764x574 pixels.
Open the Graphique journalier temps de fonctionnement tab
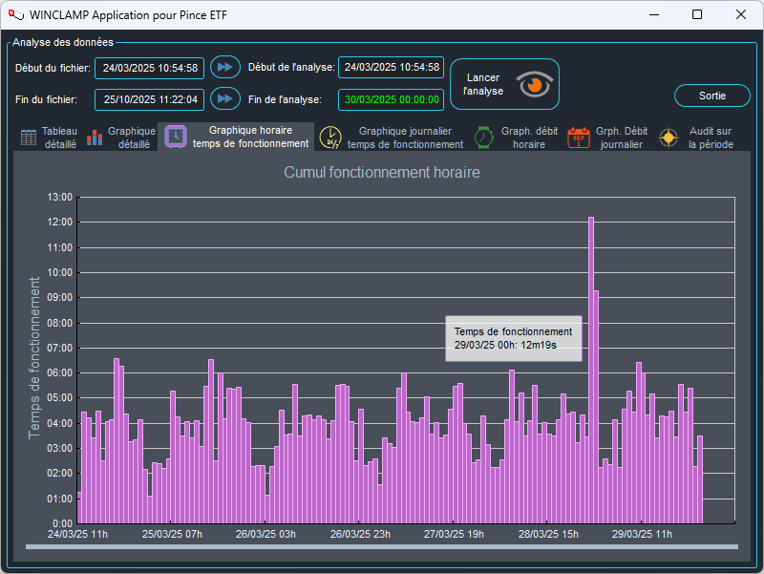405,138
